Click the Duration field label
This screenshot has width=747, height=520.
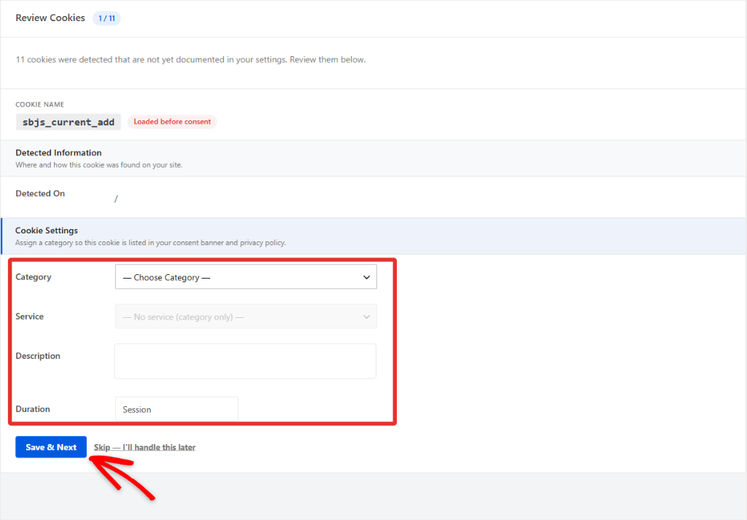pos(33,409)
